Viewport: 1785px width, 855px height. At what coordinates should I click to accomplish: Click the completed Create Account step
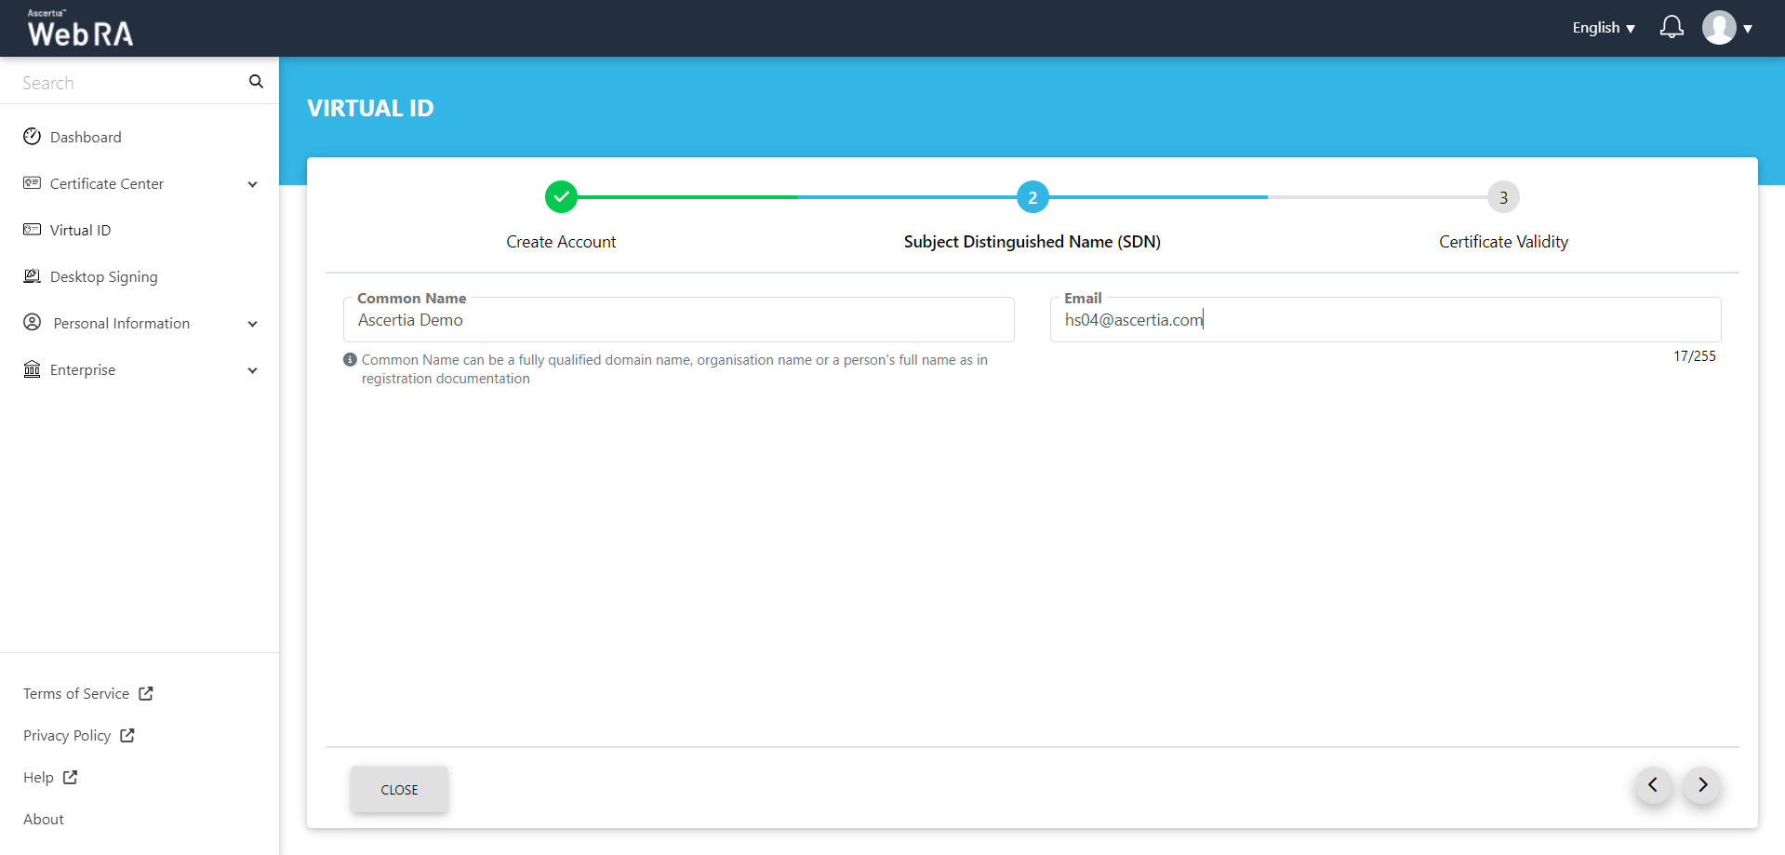[561, 197]
